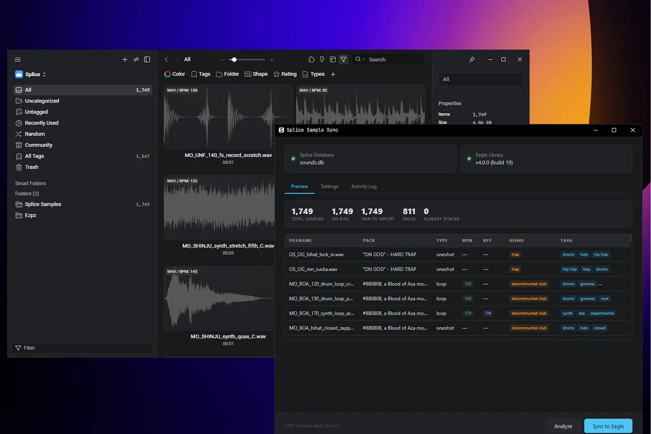This screenshot has width=651, height=434.
Task: Go back with the left chevron arrow
Action: coord(167,60)
